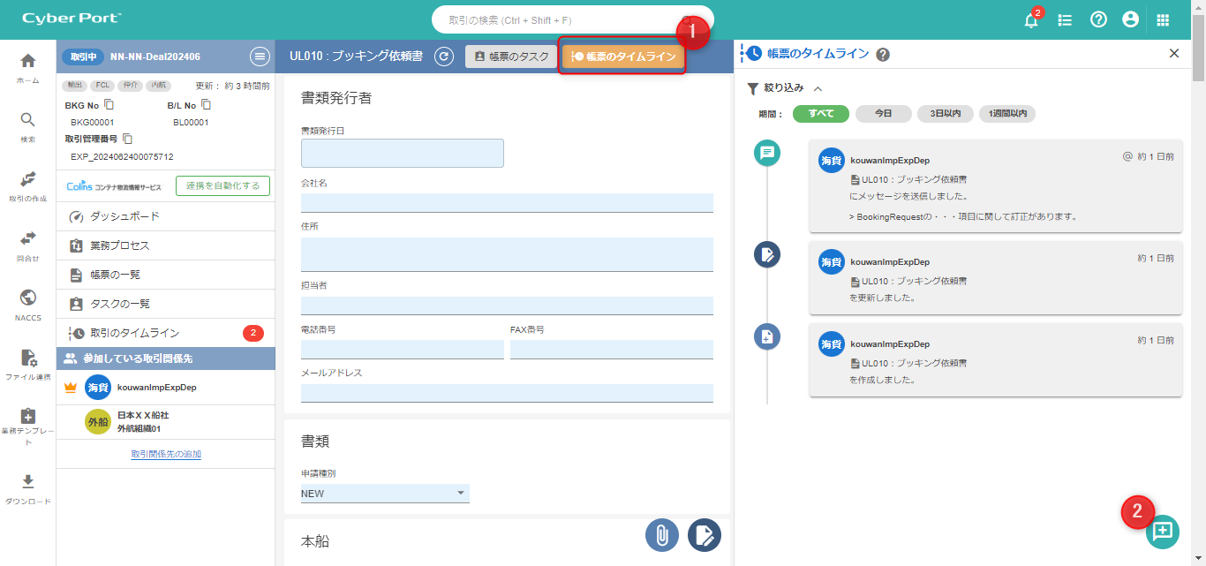Select the 今日 period filter
Viewport: 1206px width, 566px height.
[x=883, y=114]
